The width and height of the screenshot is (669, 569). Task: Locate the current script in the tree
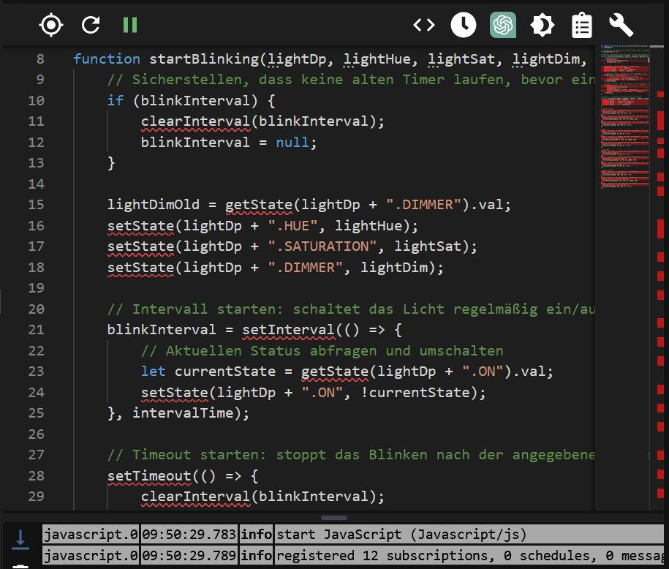click(50, 25)
